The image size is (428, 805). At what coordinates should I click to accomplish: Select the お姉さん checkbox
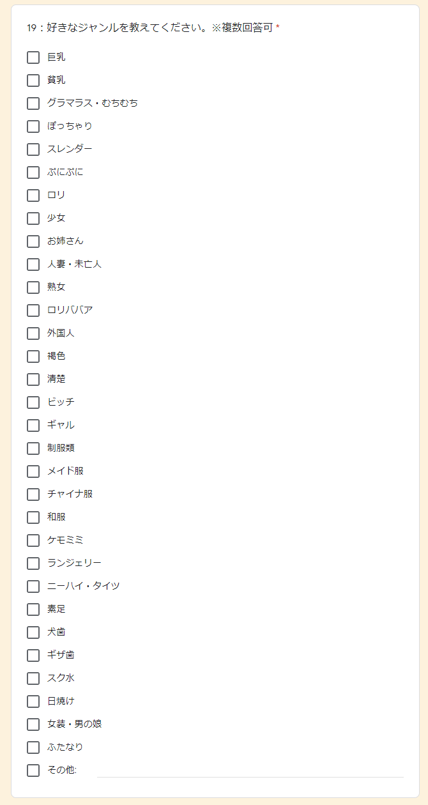(x=33, y=241)
